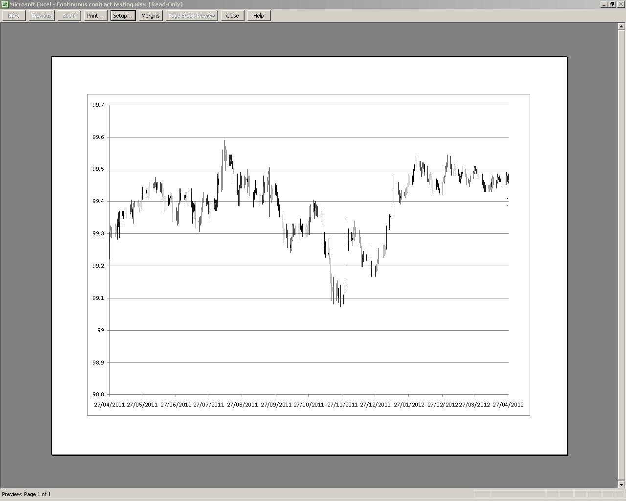
Task: Click the 99.7 axis label
Action: click(x=98, y=105)
